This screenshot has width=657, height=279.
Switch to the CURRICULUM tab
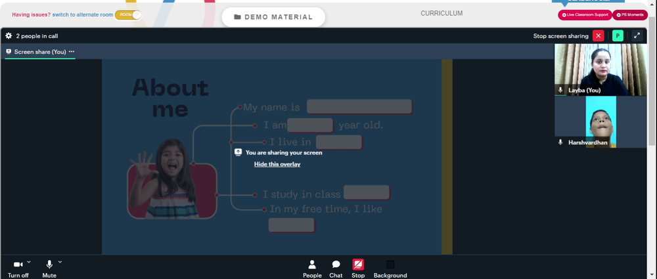[442, 13]
